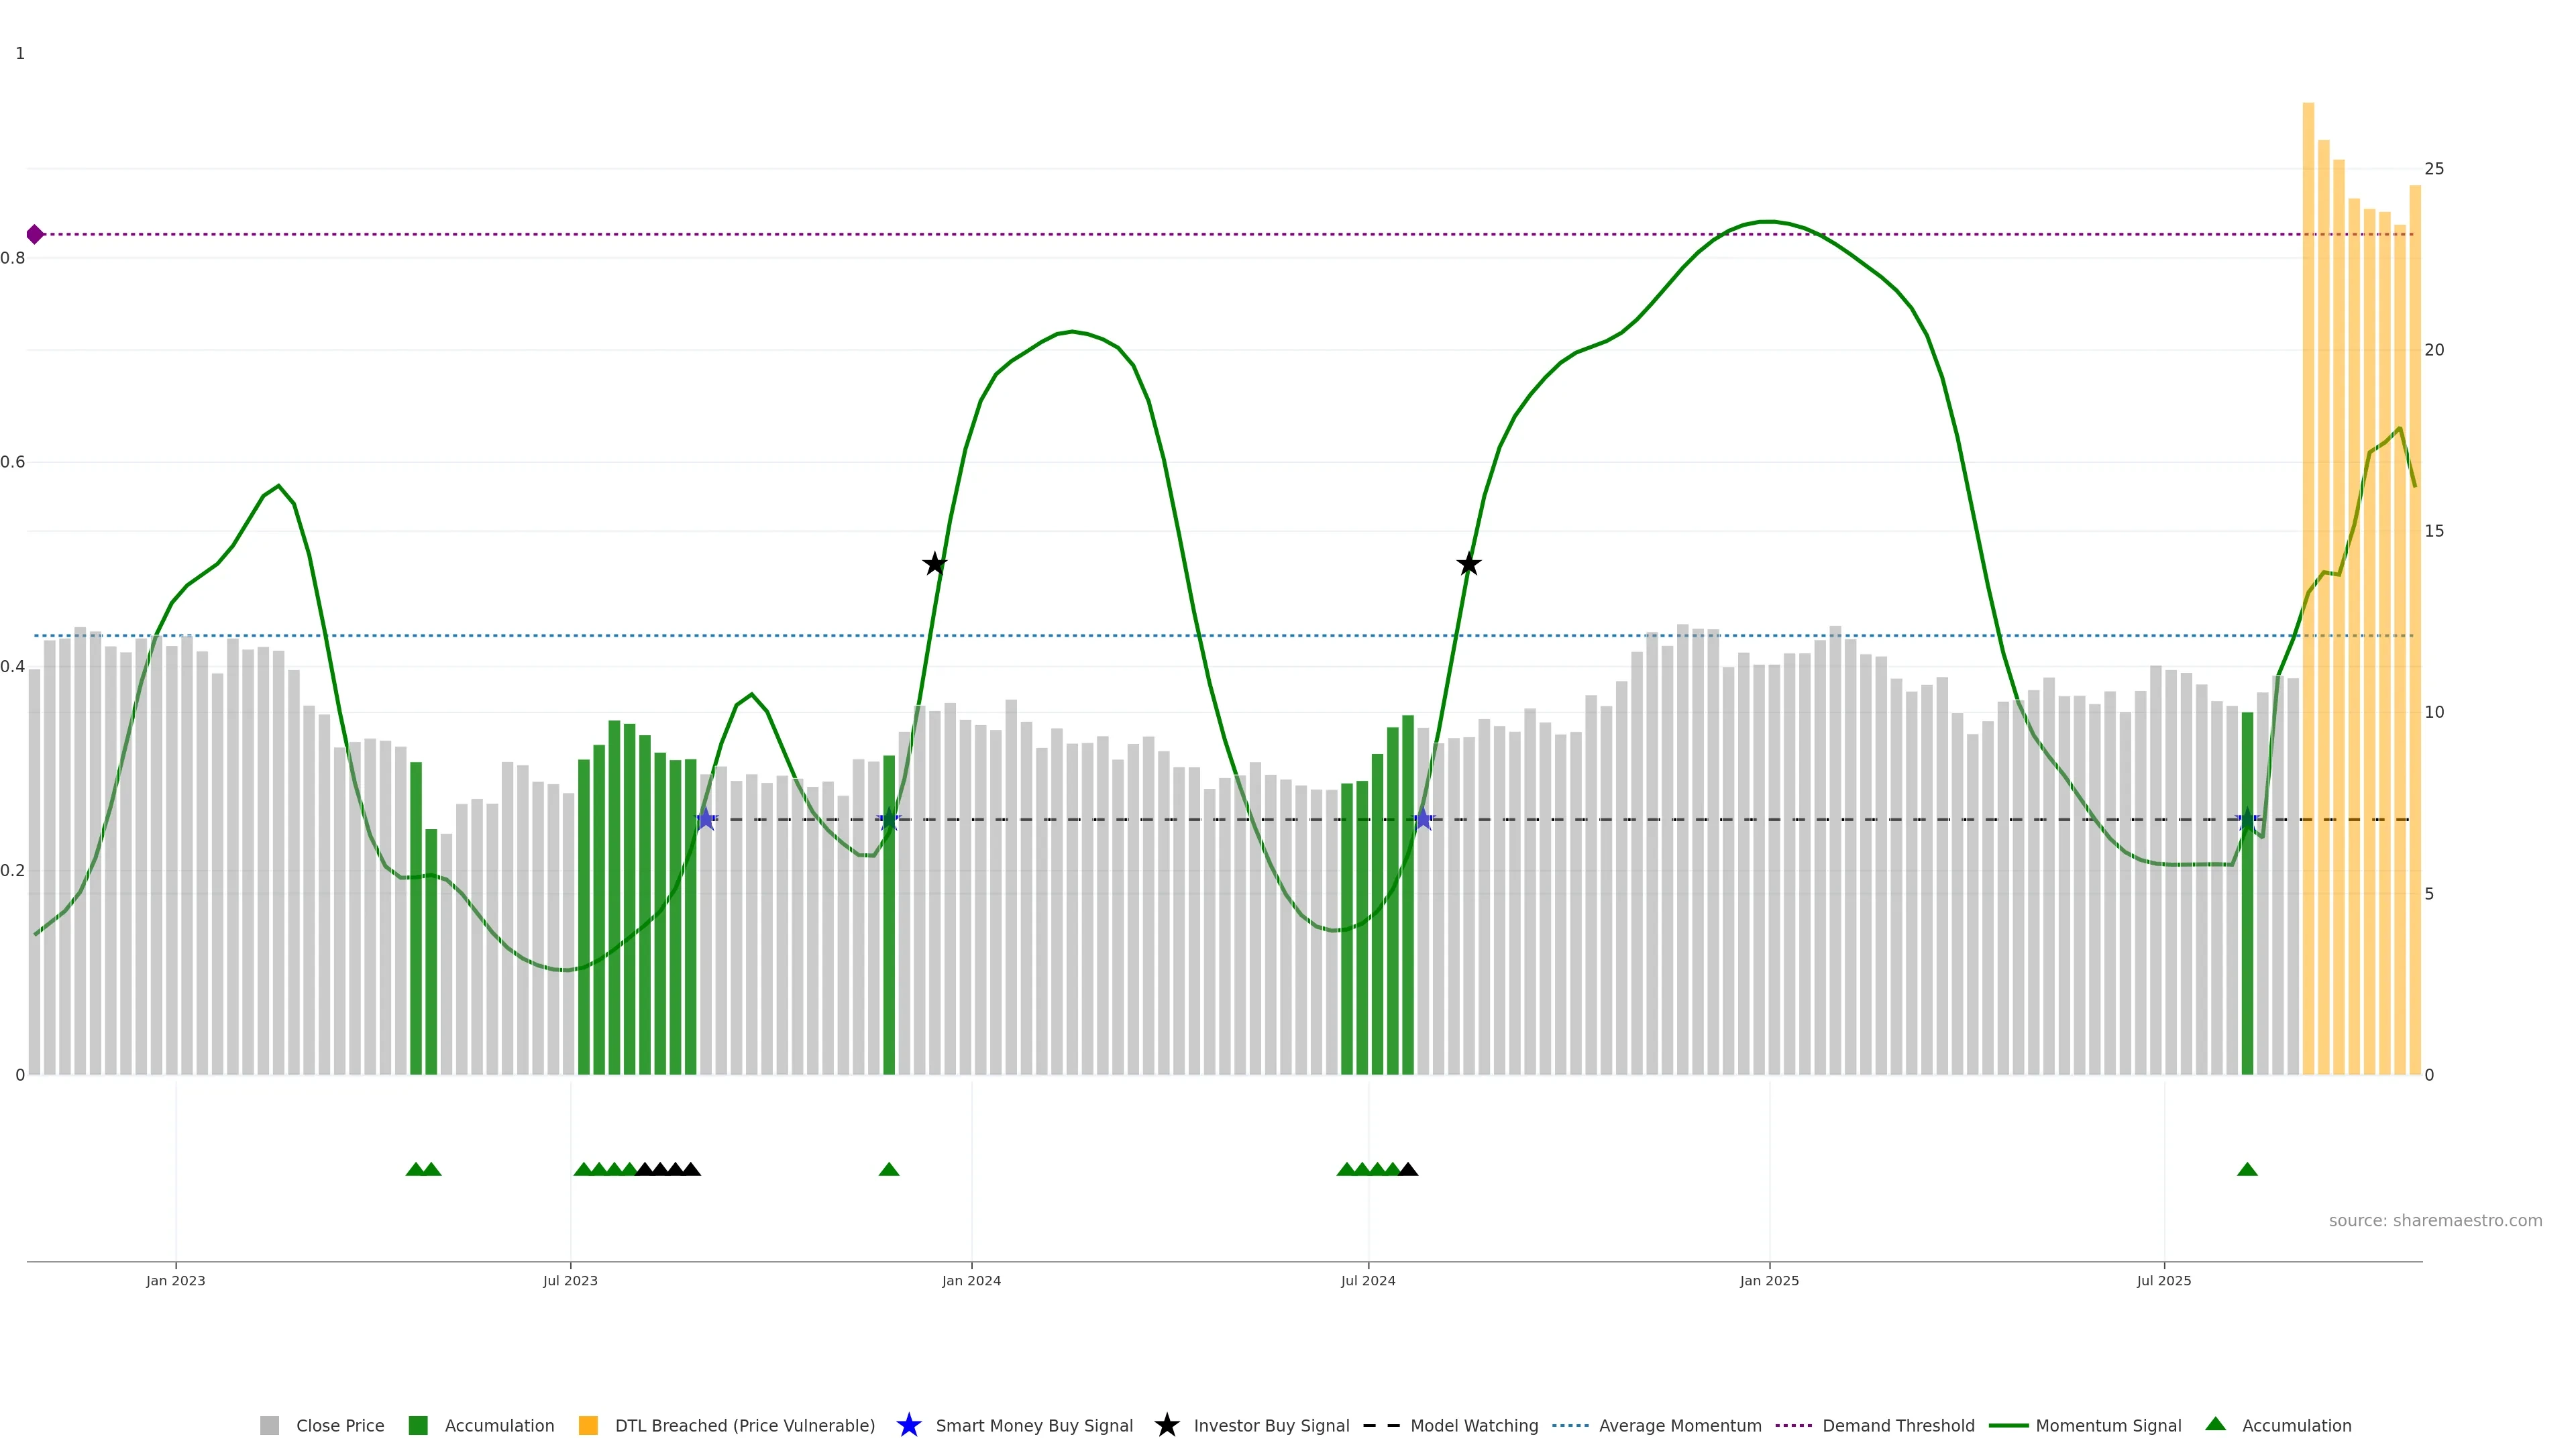Screen dimensions: 2576x1449
Task: Click blue star icon in the legend
Action: tap(908, 1425)
